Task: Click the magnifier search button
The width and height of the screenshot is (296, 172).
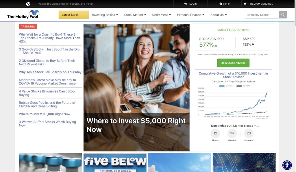Action: point(283,15)
